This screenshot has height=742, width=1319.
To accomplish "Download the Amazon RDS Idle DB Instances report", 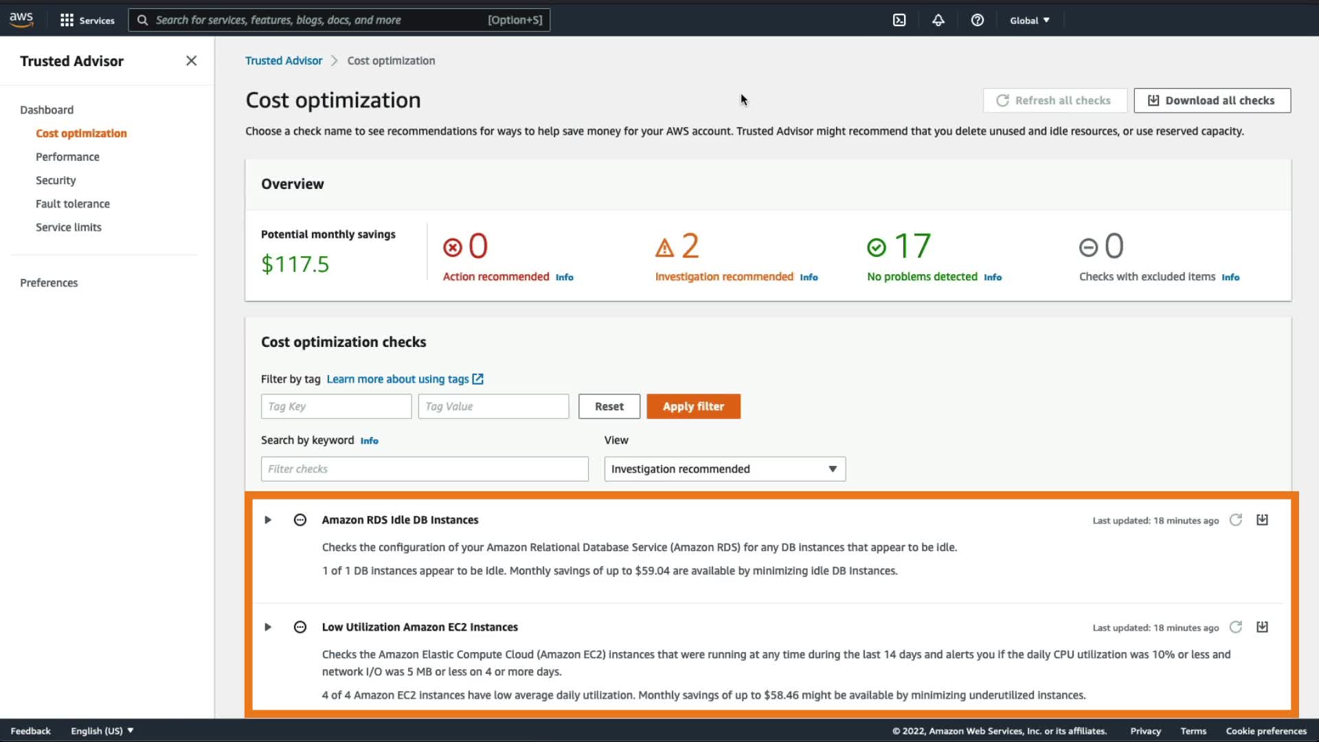I will 1262,520.
